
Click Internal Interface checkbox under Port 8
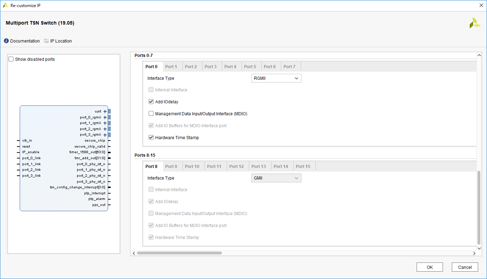(x=151, y=190)
